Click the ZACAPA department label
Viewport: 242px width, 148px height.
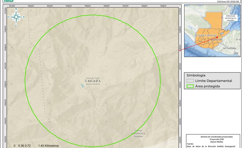(x=92, y=81)
